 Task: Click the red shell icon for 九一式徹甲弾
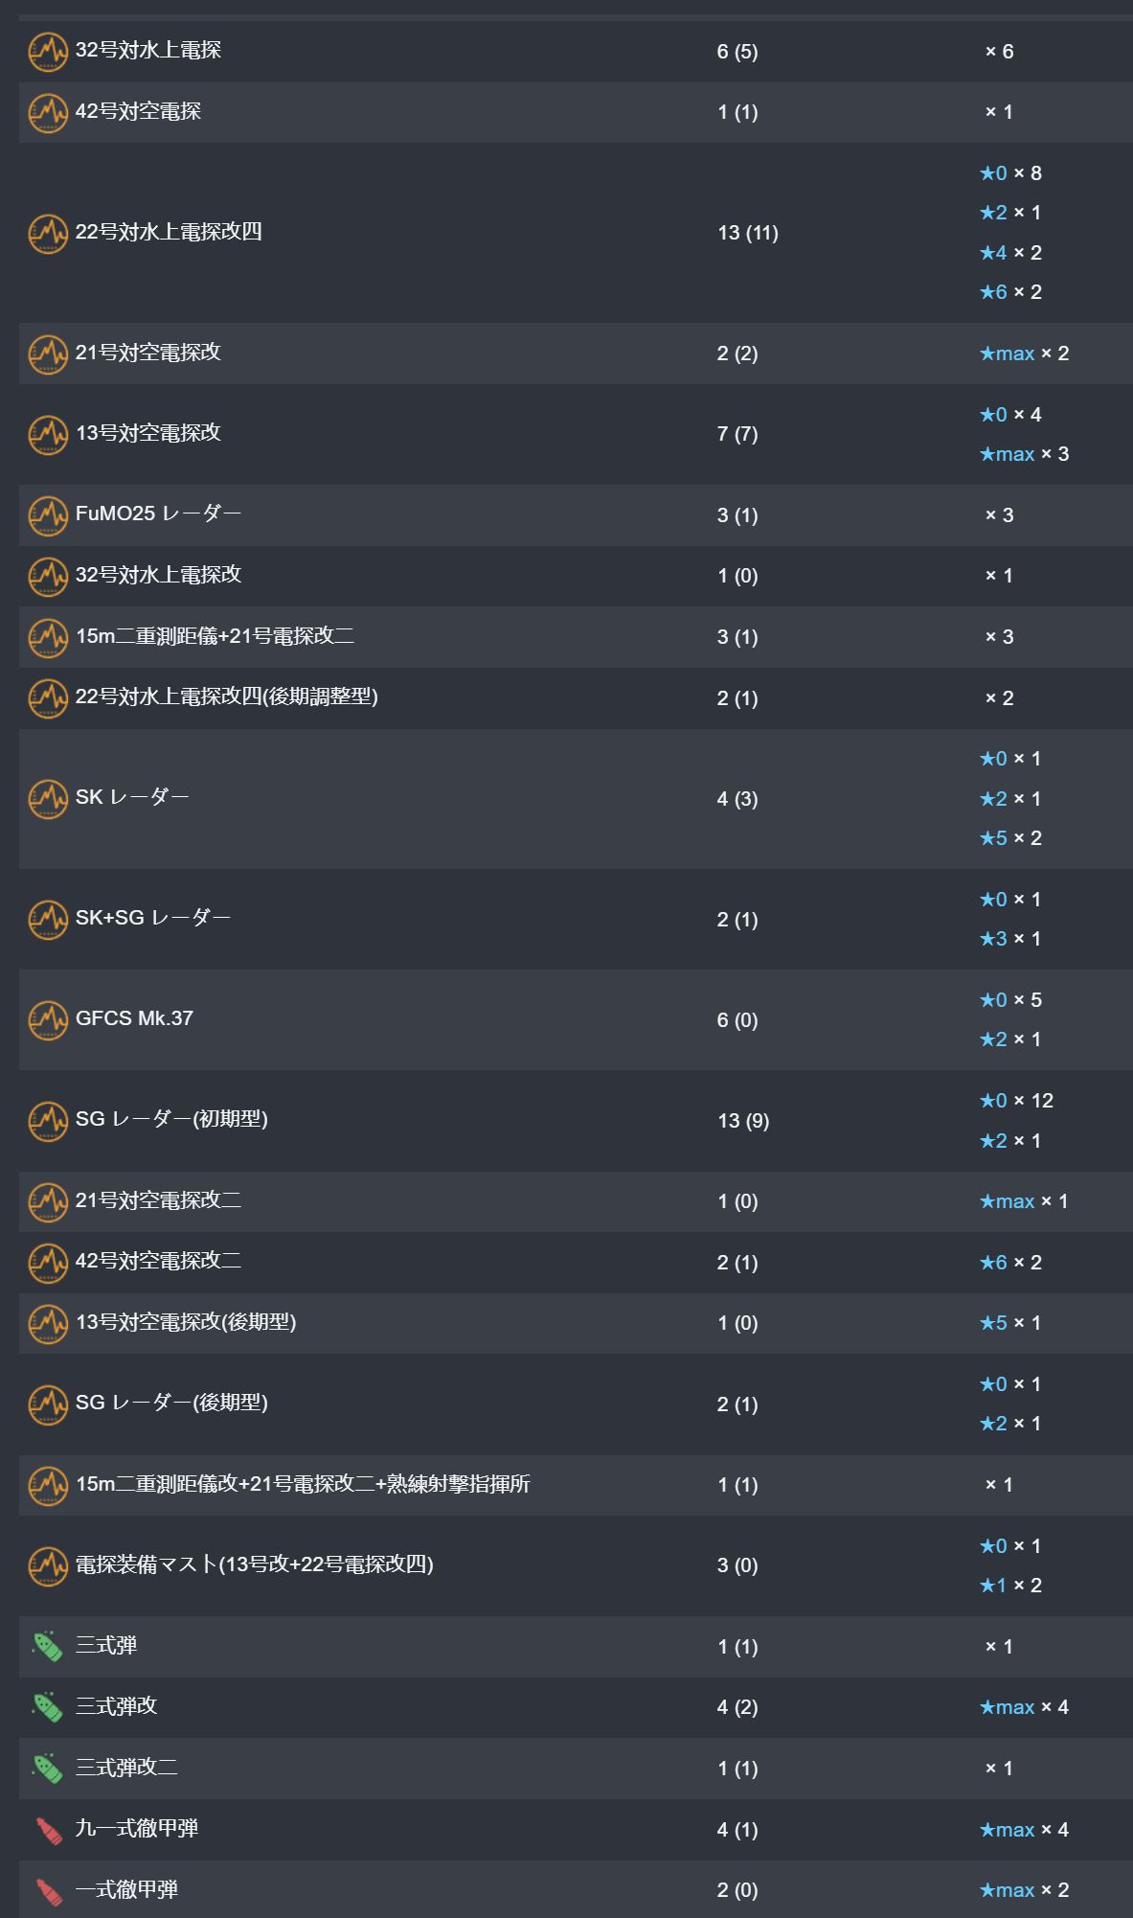coord(47,1830)
